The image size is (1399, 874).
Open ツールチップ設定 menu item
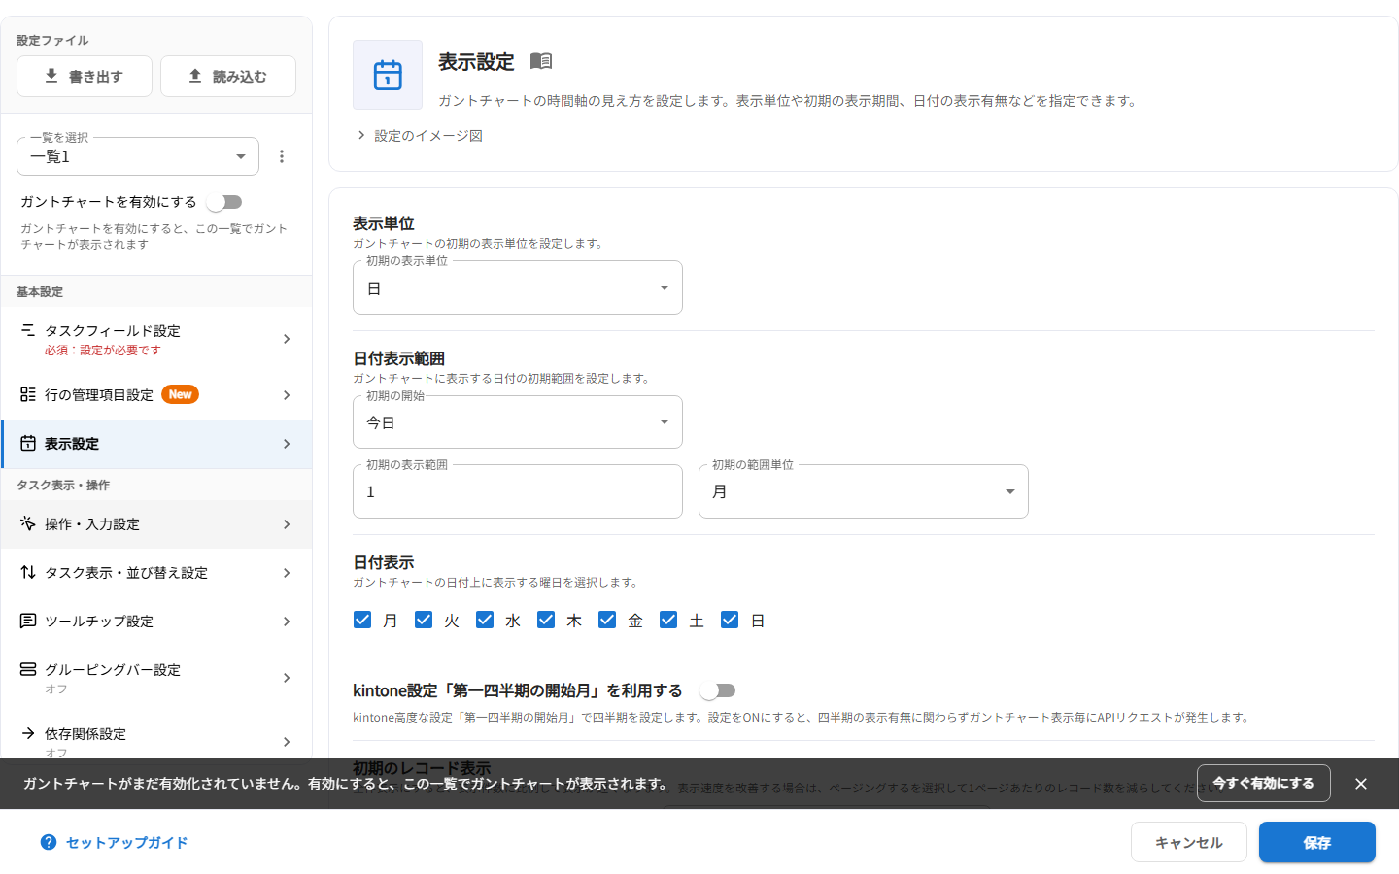(x=156, y=622)
